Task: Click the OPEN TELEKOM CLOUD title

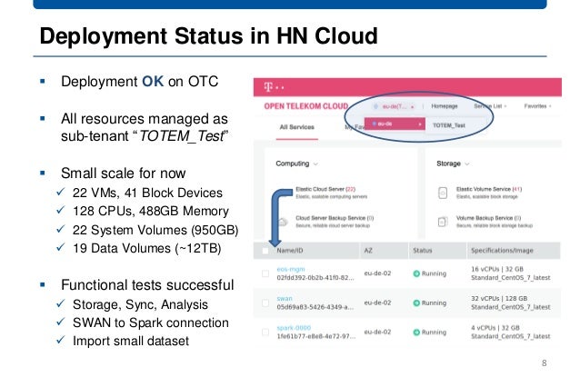Action: tap(305, 106)
